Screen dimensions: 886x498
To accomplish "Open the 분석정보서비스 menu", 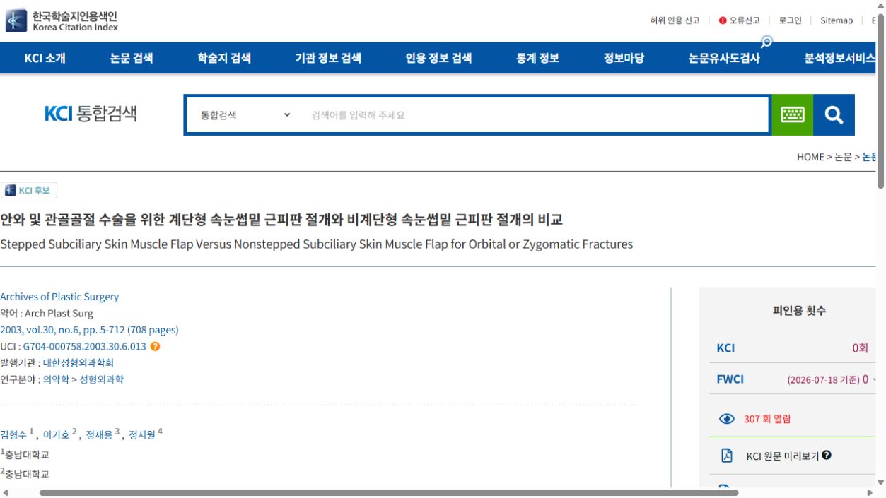I will pyautogui.click(x=840, y=58).
